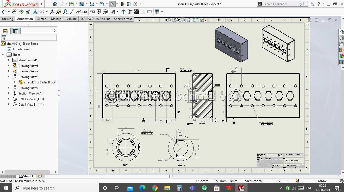Open the Surface Finish symbol tool

pos(72,12)
